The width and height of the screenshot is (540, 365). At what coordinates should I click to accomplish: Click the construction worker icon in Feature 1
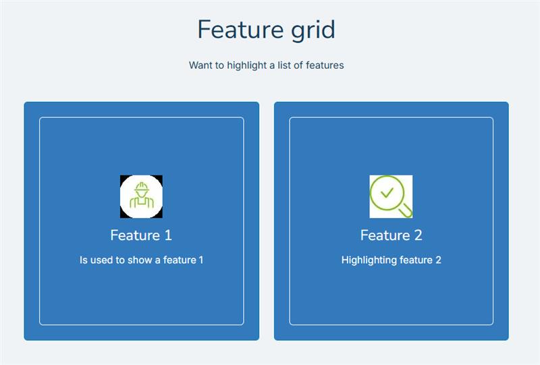tap(141, 196)
